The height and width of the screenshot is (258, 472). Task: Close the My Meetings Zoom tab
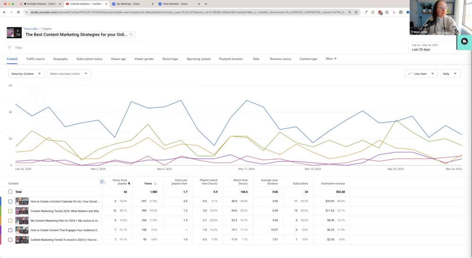[152, 4]
